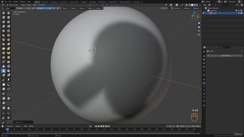Image resolution: width=244 pixels, height=137 pixels.
Task: Open the Physics properties tab icon
Action: point(204,90)
